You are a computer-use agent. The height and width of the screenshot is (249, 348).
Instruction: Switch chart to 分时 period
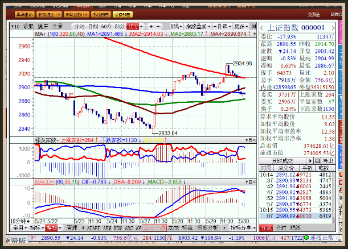(79, 27)
